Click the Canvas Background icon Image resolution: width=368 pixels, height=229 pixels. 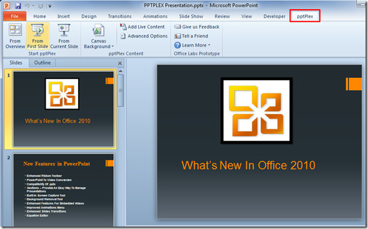click(x=98, y=30)
